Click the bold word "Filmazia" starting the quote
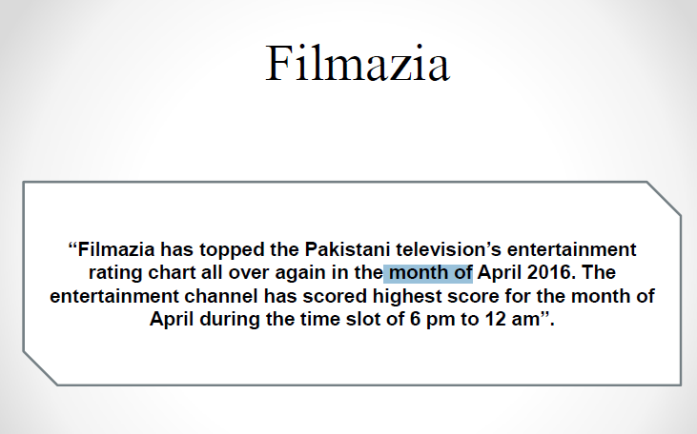This screenshot has height=434, width=697. tap(116, 249)
